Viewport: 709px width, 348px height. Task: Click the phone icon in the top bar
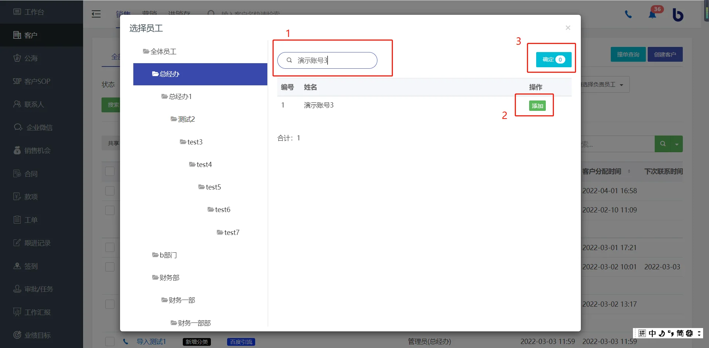(628, 14)
